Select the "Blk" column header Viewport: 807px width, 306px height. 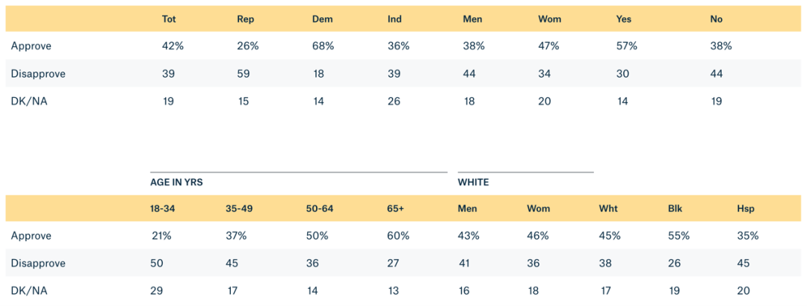(x=675, y=208)
